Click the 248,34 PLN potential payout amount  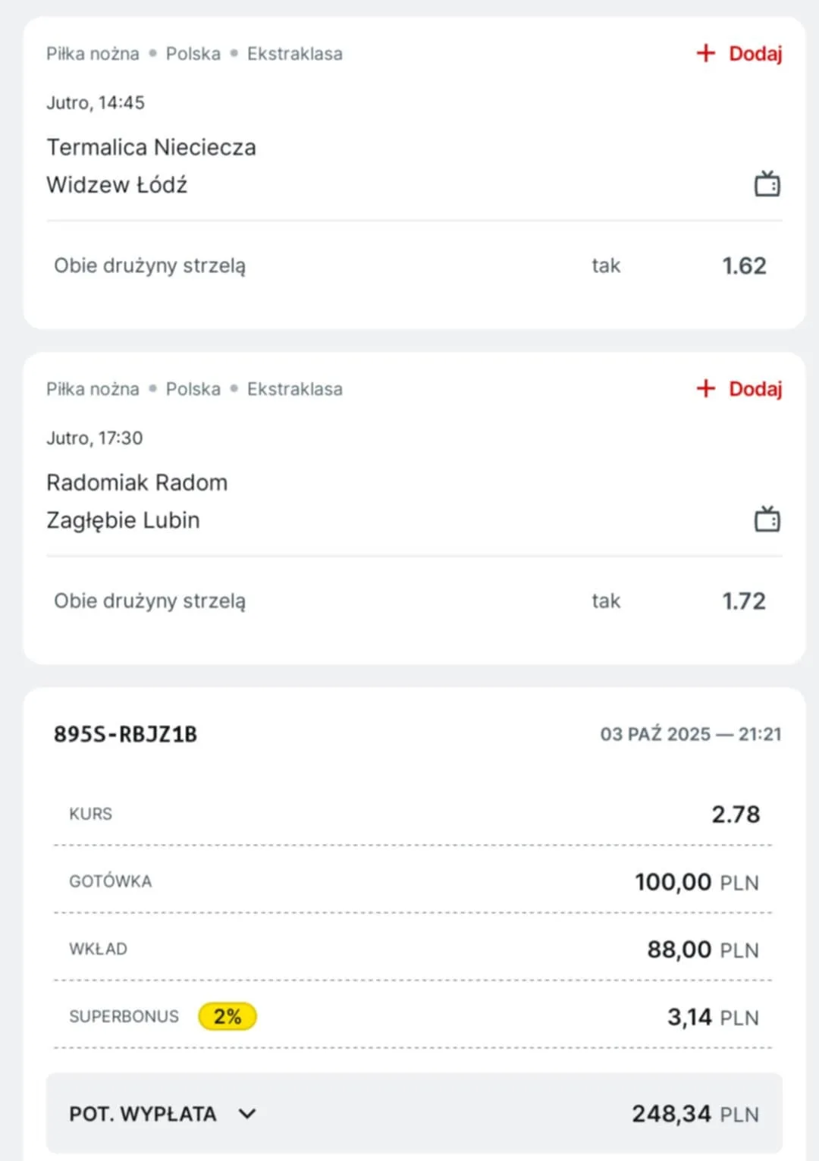[695, 1113]
